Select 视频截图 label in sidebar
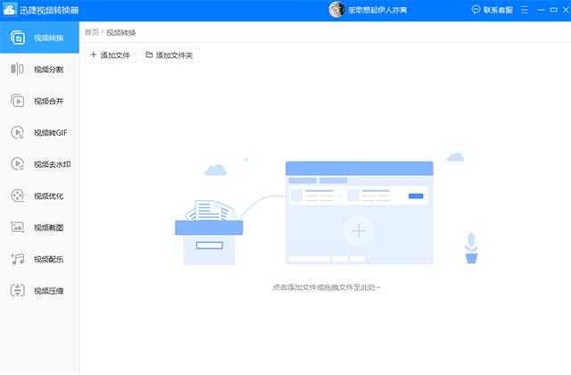 coord(48,228)
